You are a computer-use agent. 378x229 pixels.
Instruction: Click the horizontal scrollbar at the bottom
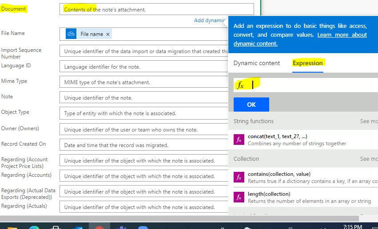coord(179,218)
